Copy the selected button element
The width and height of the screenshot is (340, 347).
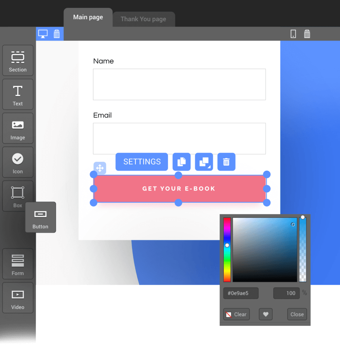click(181, 162)
